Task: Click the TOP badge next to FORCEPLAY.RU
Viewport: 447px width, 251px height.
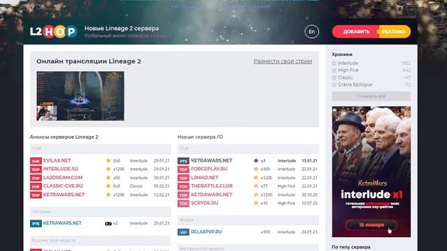Action: (183, 169)
